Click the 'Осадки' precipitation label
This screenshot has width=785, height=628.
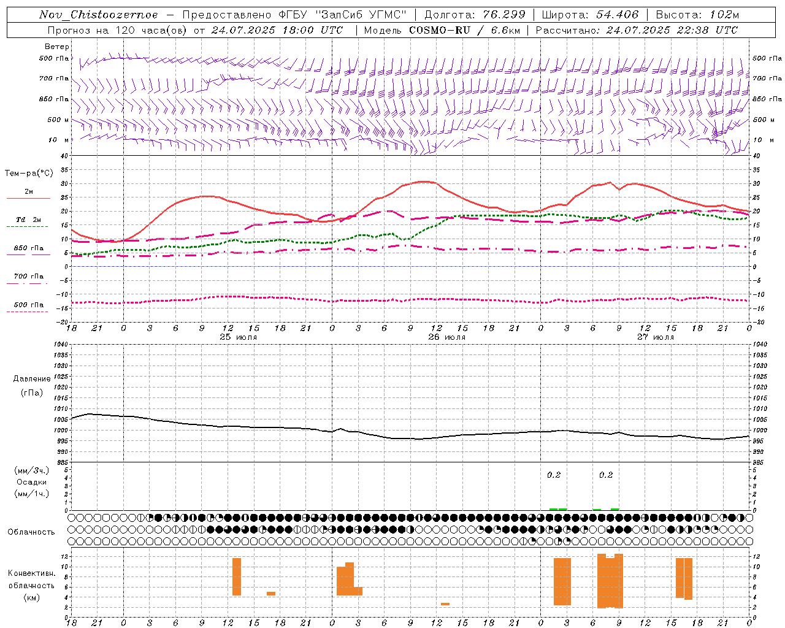pyautogui.click(x=31, y=482)
